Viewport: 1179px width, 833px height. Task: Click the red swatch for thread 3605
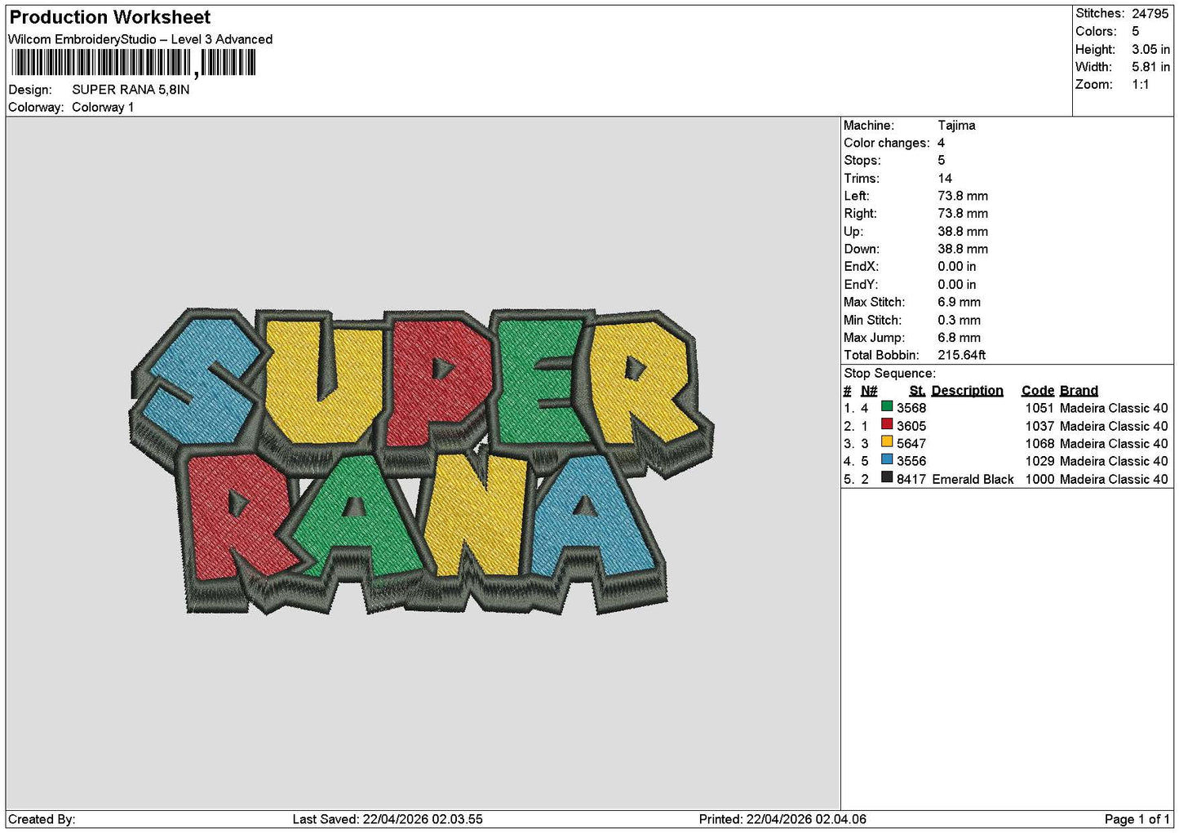(886, 424)
